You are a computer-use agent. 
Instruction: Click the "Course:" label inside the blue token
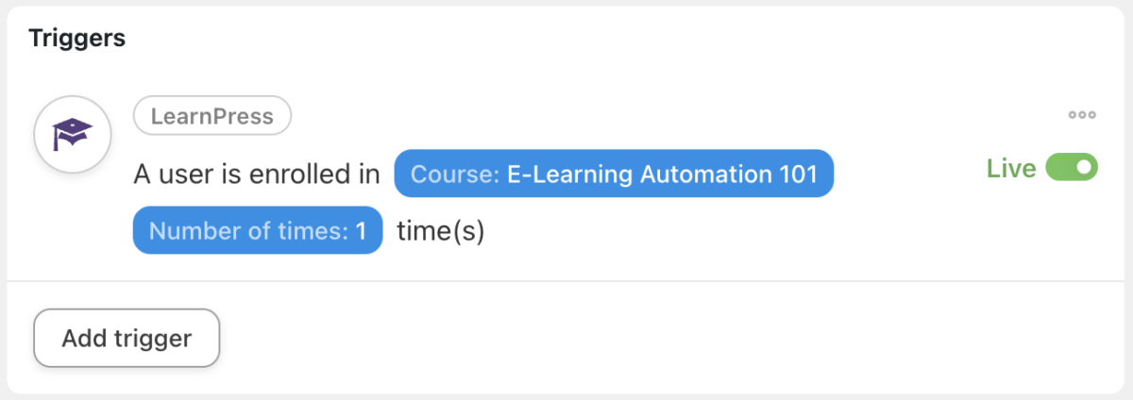[455, 174]
